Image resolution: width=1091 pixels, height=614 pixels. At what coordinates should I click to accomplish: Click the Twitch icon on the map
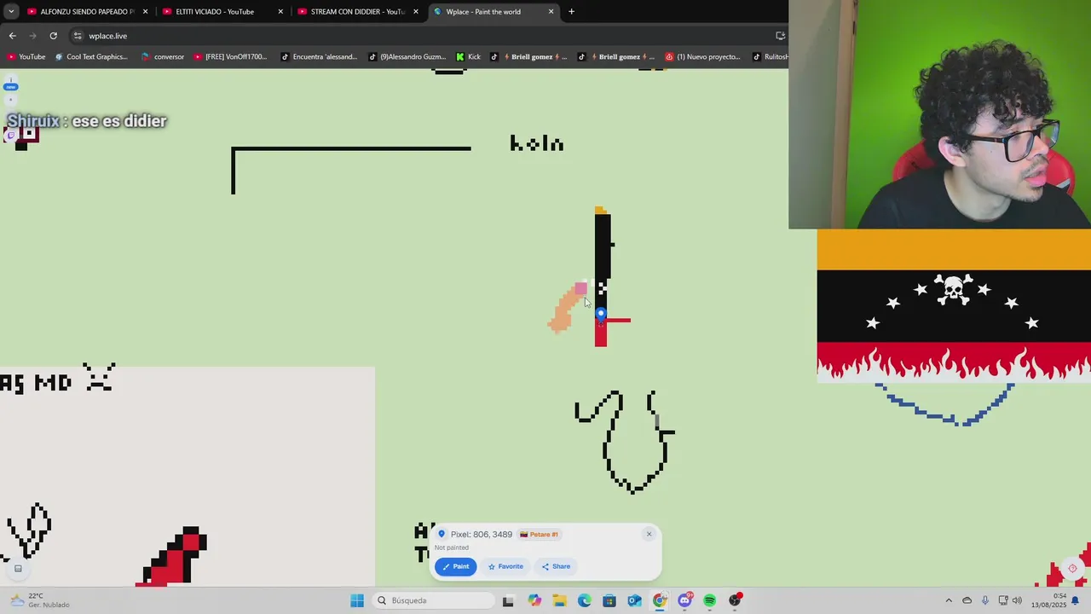click(x=11, y=136)
